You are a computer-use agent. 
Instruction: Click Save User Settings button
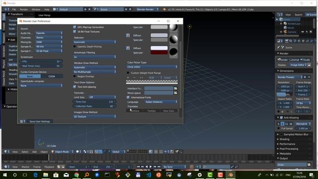(x=40, y=121)
